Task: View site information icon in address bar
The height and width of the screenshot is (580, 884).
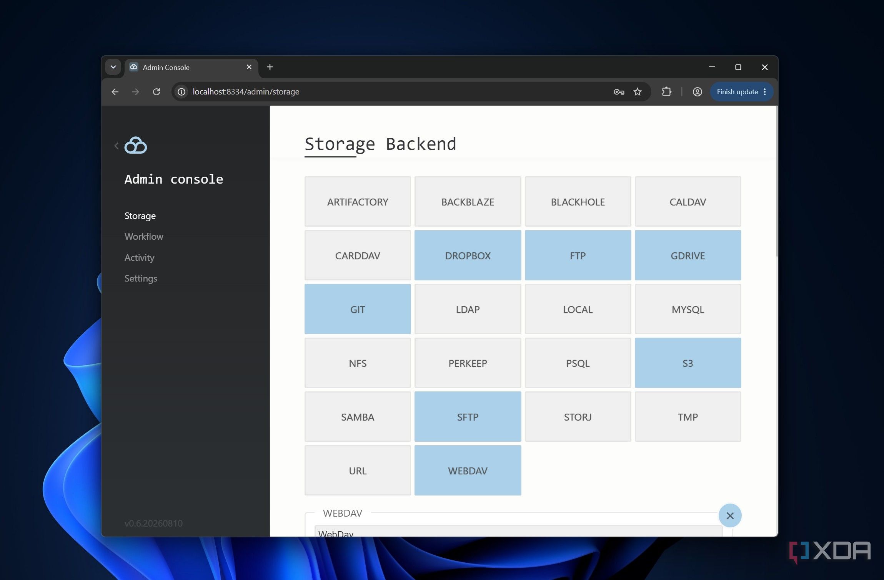Action: (181, 92)
